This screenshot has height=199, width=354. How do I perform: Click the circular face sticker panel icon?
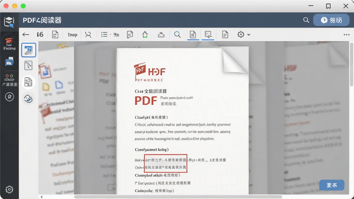coord(28,98)
